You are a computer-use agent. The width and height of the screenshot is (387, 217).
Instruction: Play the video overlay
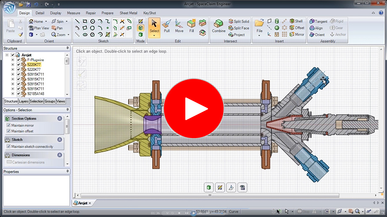point(194,108)
